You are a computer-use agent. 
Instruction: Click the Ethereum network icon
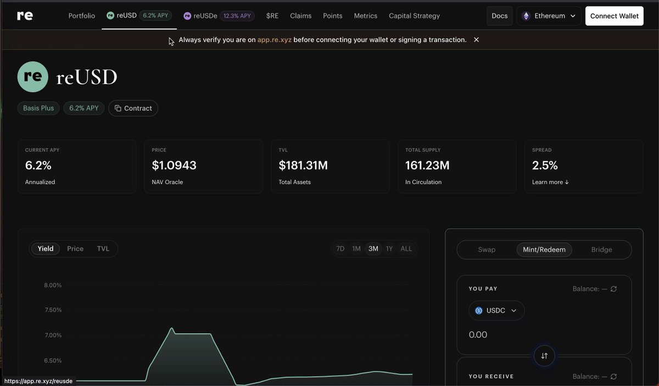coord(526,16)
